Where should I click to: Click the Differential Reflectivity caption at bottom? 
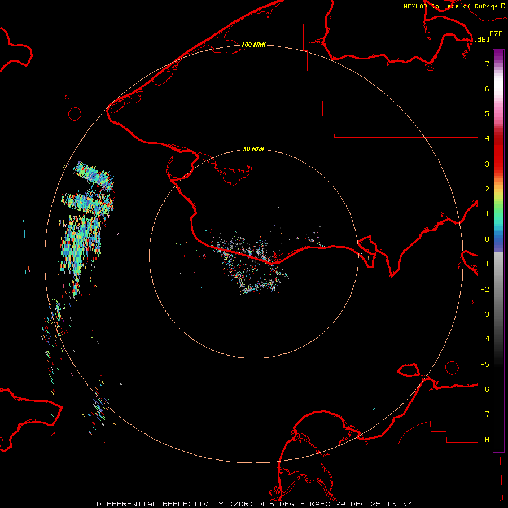pyautogui.click(x=253, y=504)
